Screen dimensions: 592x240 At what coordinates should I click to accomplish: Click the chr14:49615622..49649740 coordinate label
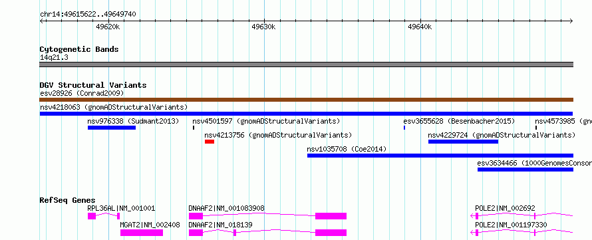88,15
